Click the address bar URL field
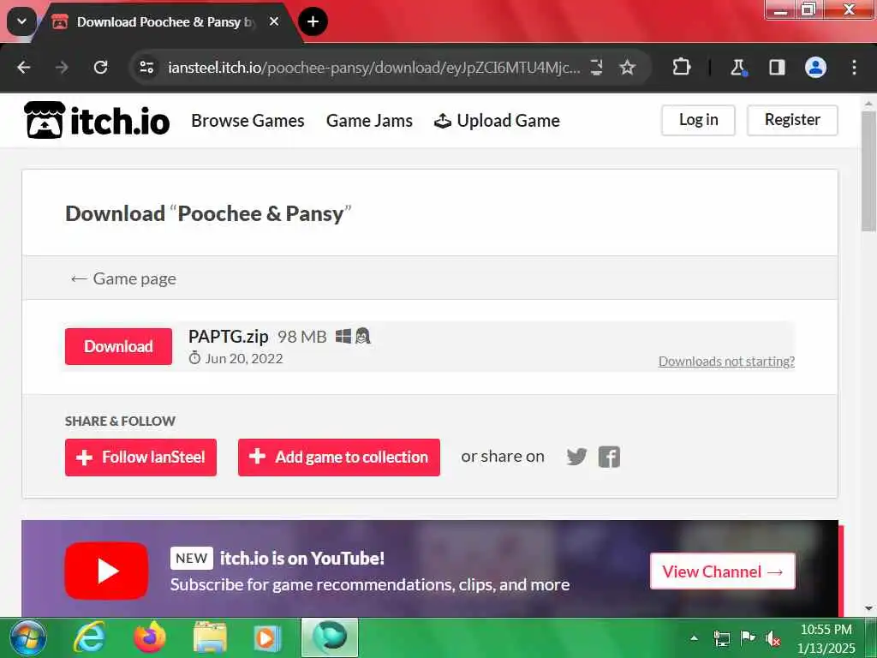Viewport: 877px width, 658px height. 373,68
